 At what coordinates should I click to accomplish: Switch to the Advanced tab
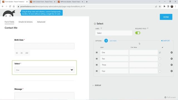[x=41, y=22]
